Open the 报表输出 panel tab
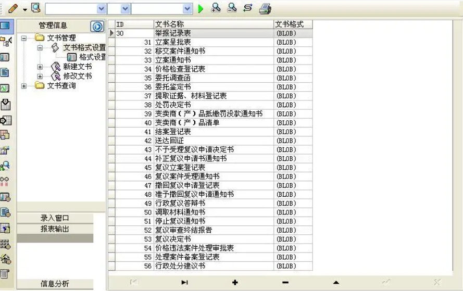Viewport: 463px width, 291px height. [x=55, y=229]
